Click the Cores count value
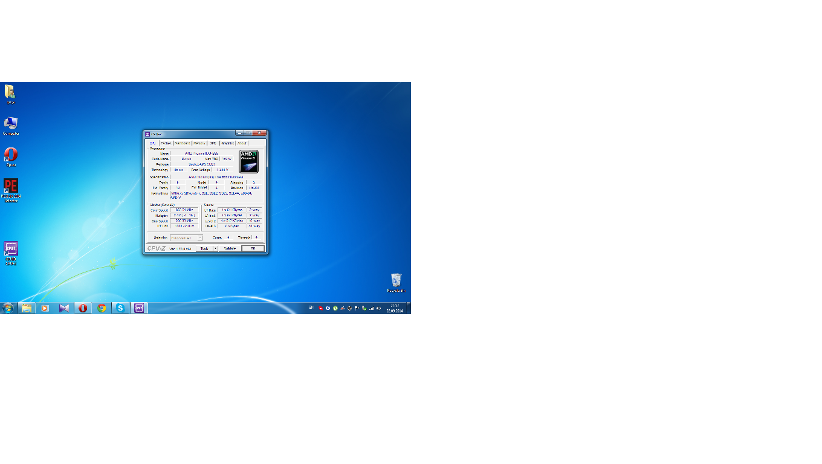This screenshot has width=822, height=464. pos(228,237)
